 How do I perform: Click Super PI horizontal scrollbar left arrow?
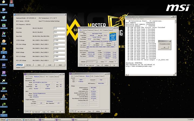pos(126,75)
